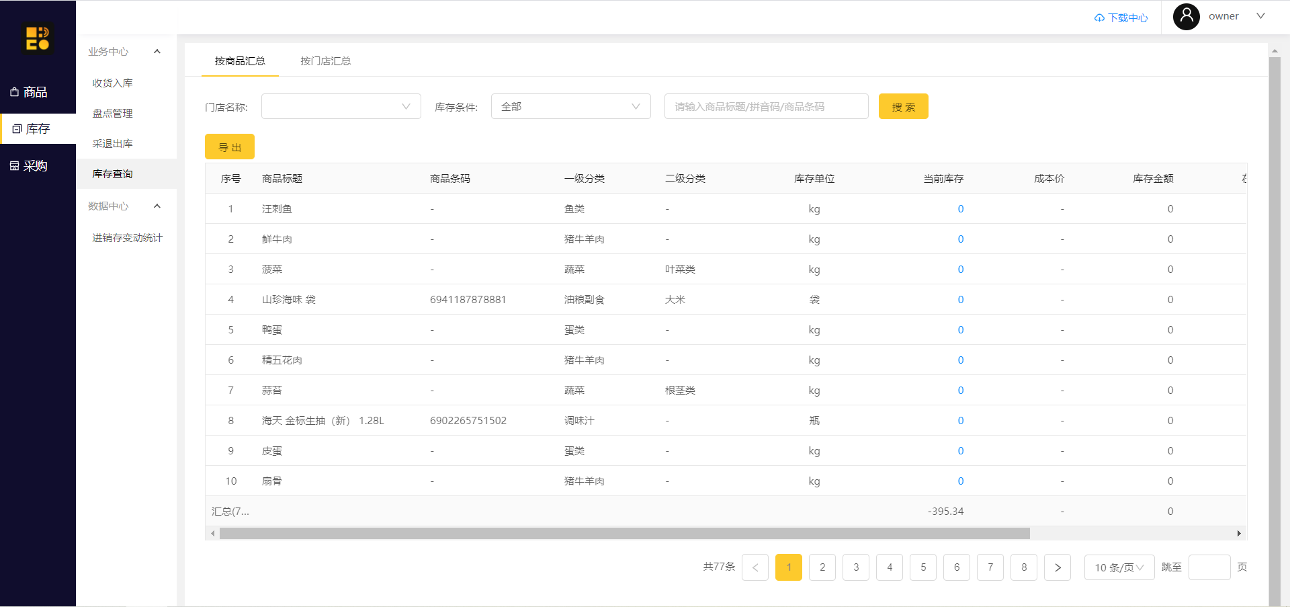Go to page 6
Screen dimensions: 1290x607
(x=957, y=567)
